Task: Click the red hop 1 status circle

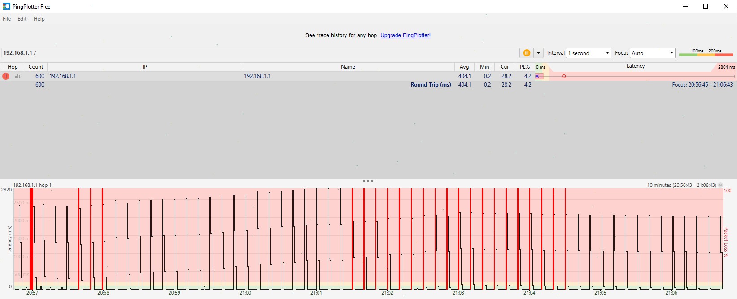Action: 6,76
